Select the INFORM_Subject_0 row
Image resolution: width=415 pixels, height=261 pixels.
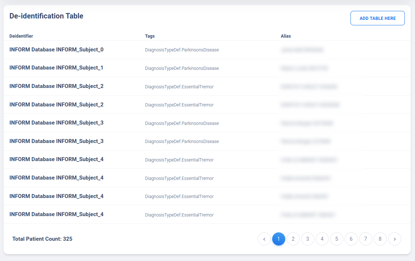tap(57, 50)
